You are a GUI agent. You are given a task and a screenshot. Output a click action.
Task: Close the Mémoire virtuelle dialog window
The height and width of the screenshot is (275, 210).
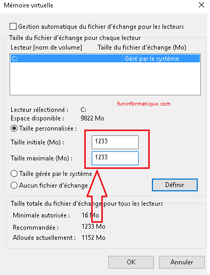tap(201, 5)
